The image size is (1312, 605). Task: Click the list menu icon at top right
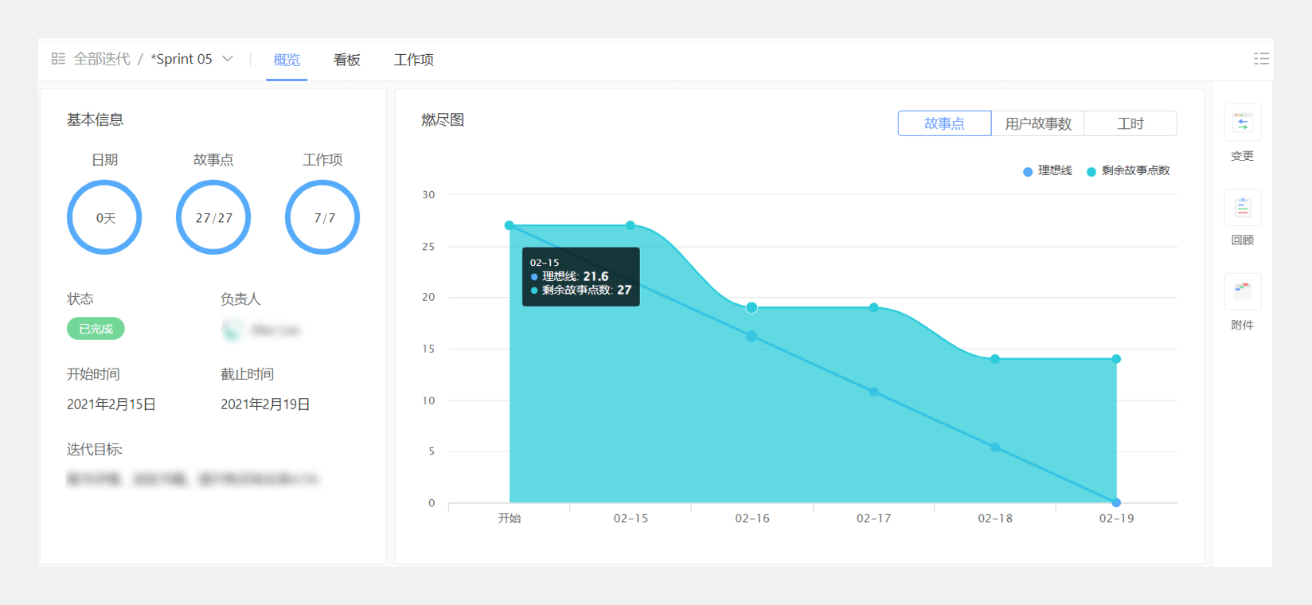tap(1261, 59)
